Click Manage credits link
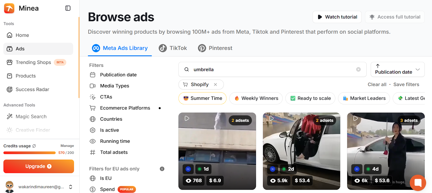 [67, 146]
